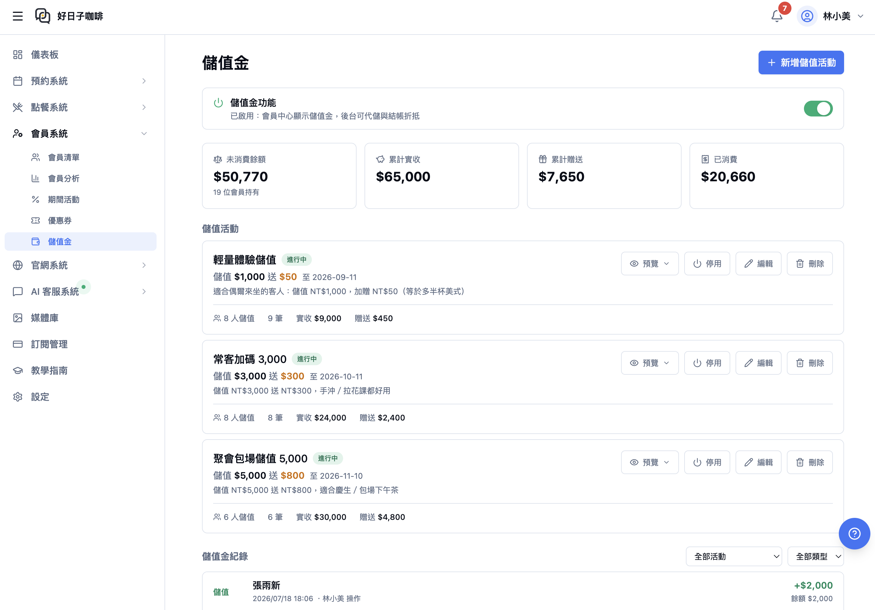Expand the 官網系統 chevron
Image resolution: width=875 pixels, height=610 pixels.
(144, 265)
